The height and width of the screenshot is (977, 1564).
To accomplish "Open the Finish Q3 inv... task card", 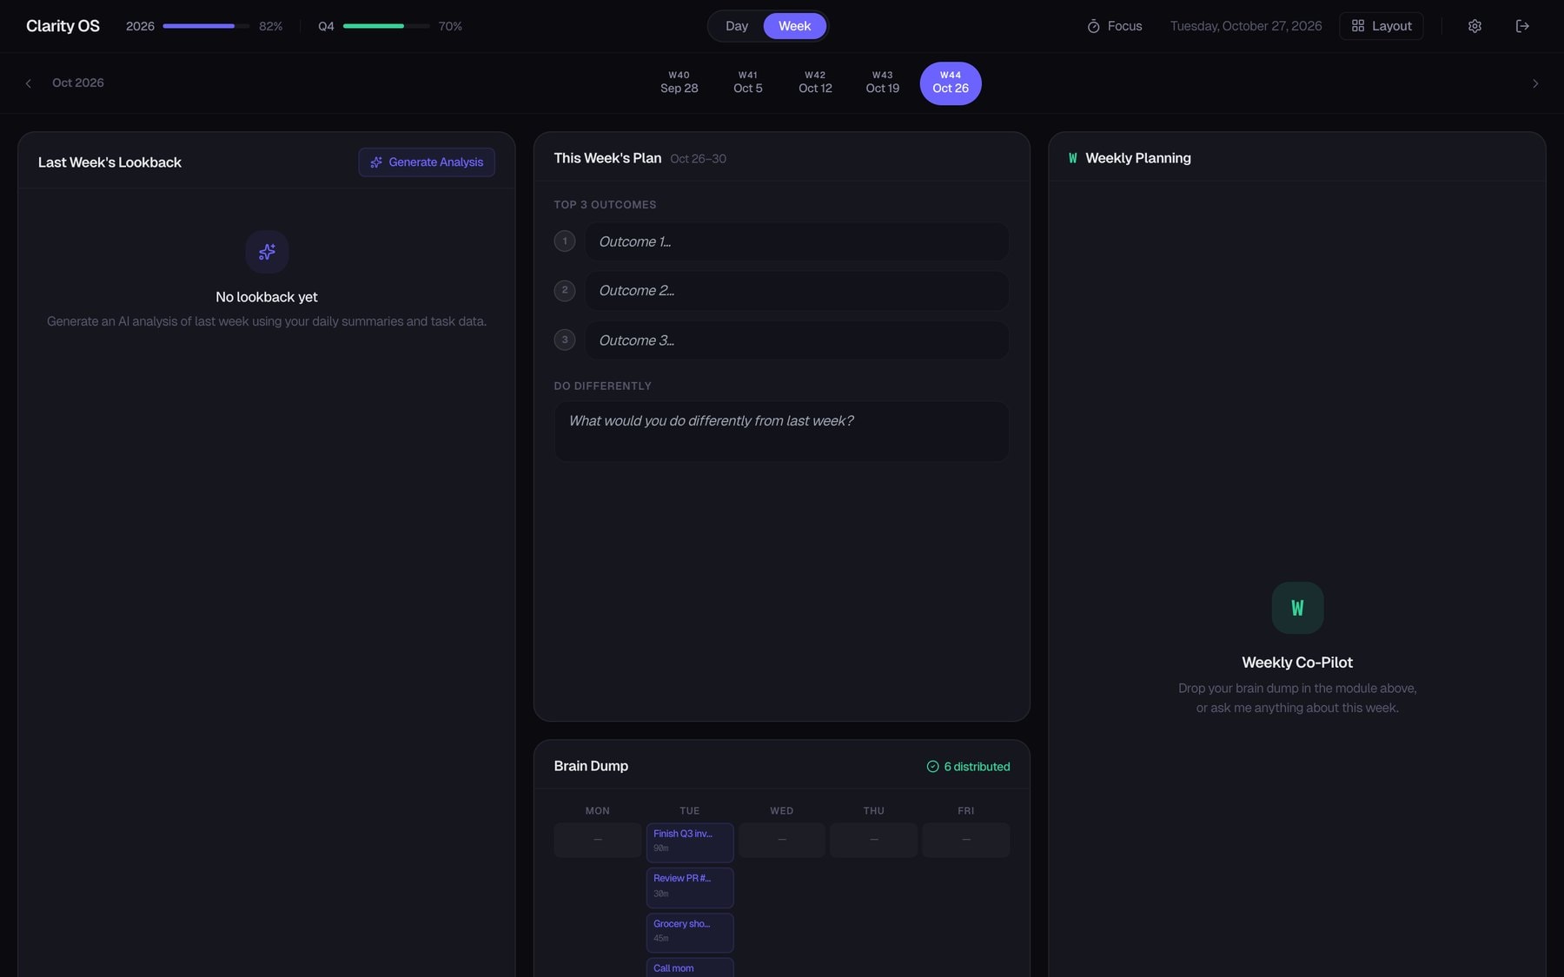I will pyautogui.click(x=690, y=842).
